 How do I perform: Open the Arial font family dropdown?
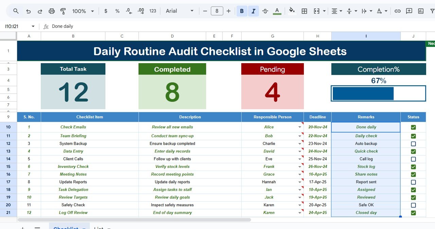tap(179, 11)
